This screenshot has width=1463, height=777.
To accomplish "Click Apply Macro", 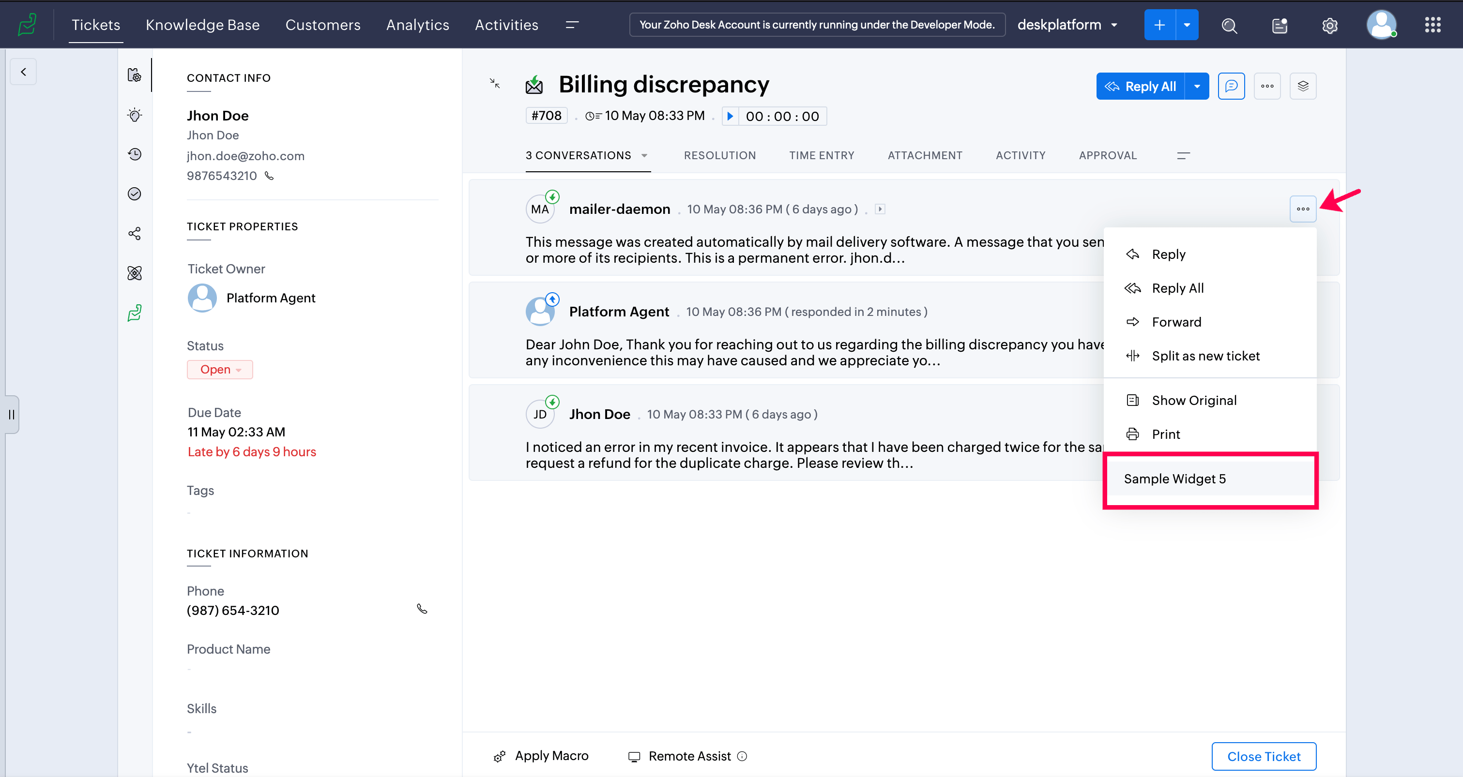I will (x=541, y=756).
